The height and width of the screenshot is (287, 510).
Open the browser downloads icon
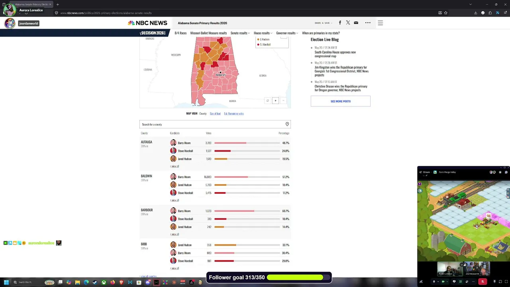tap(475, 13)
